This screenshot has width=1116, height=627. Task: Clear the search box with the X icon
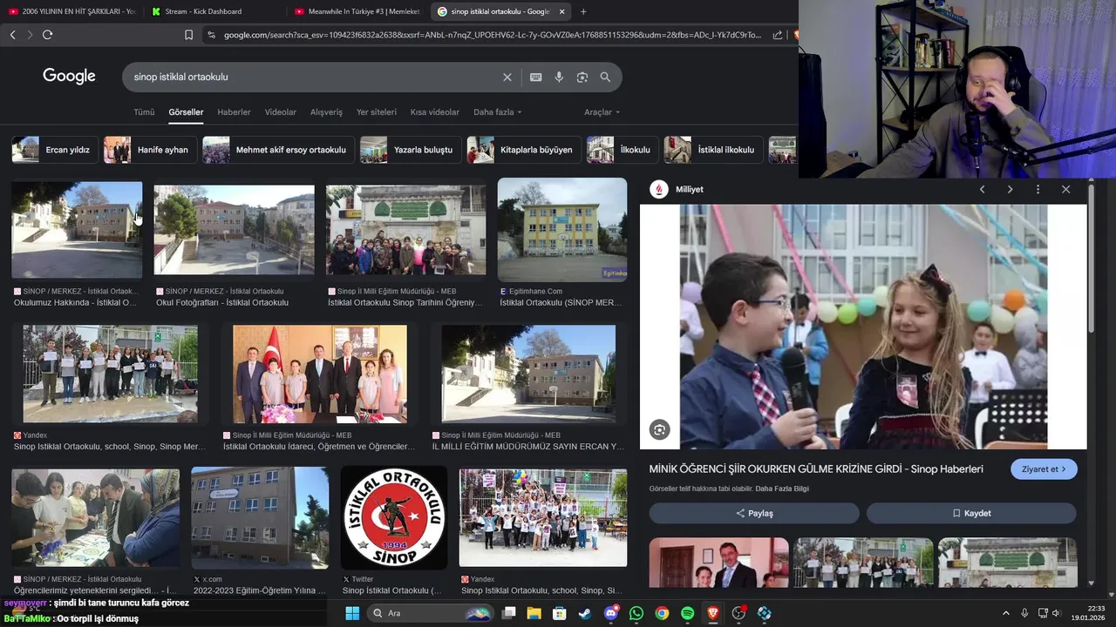tap(507, 77)
